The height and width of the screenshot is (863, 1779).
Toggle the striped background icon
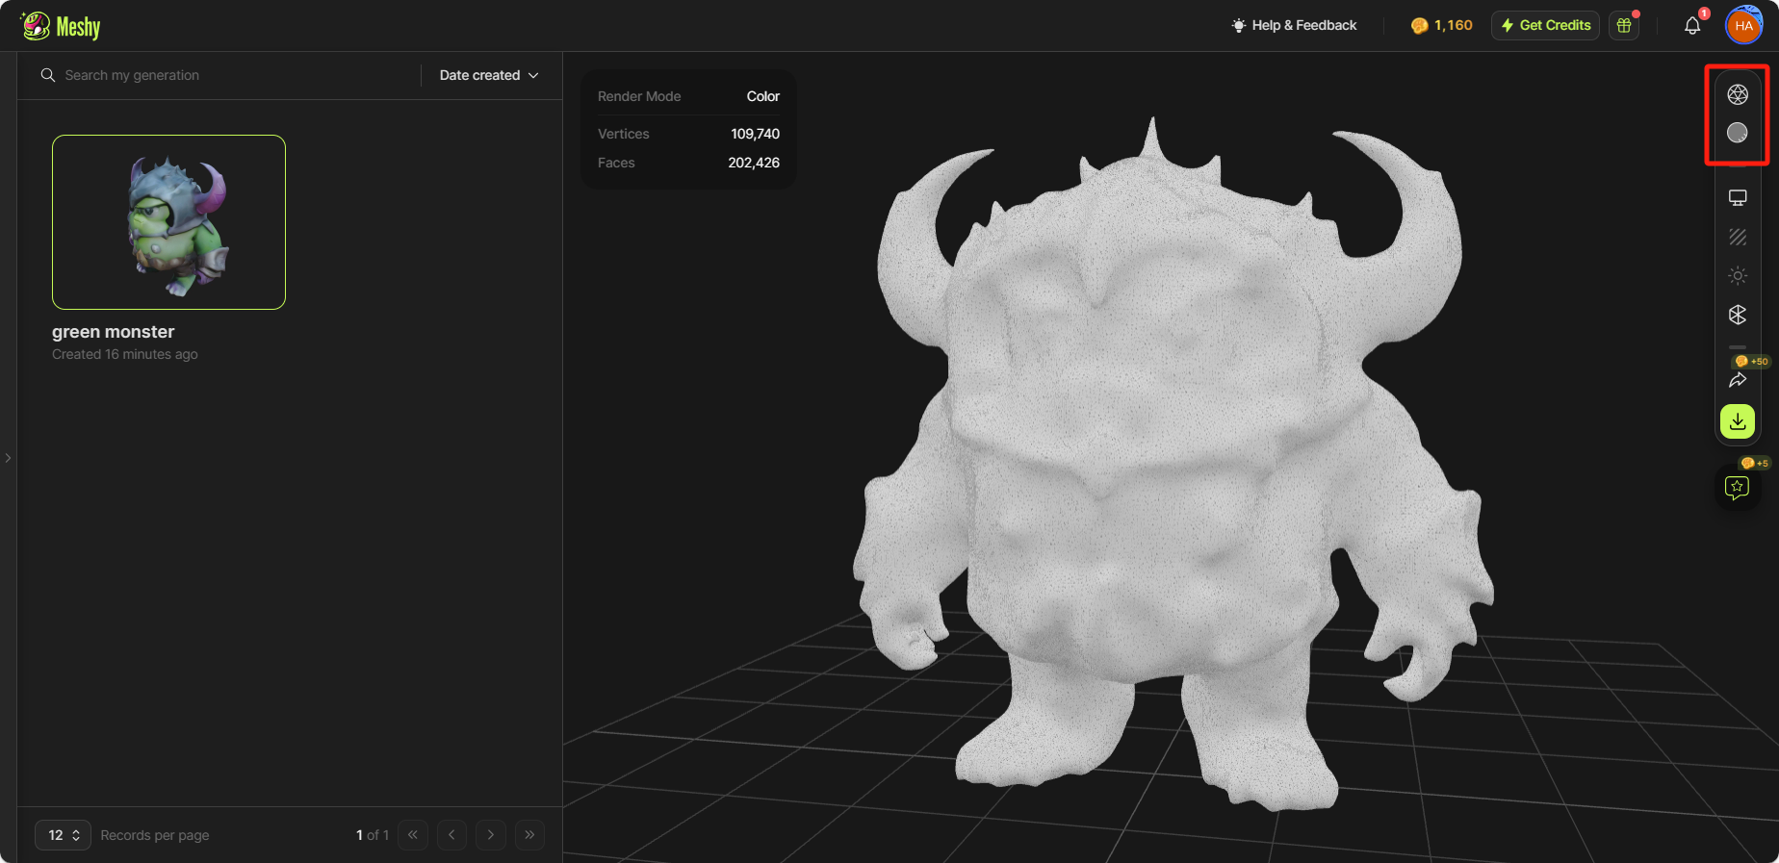click(1738, 237)
